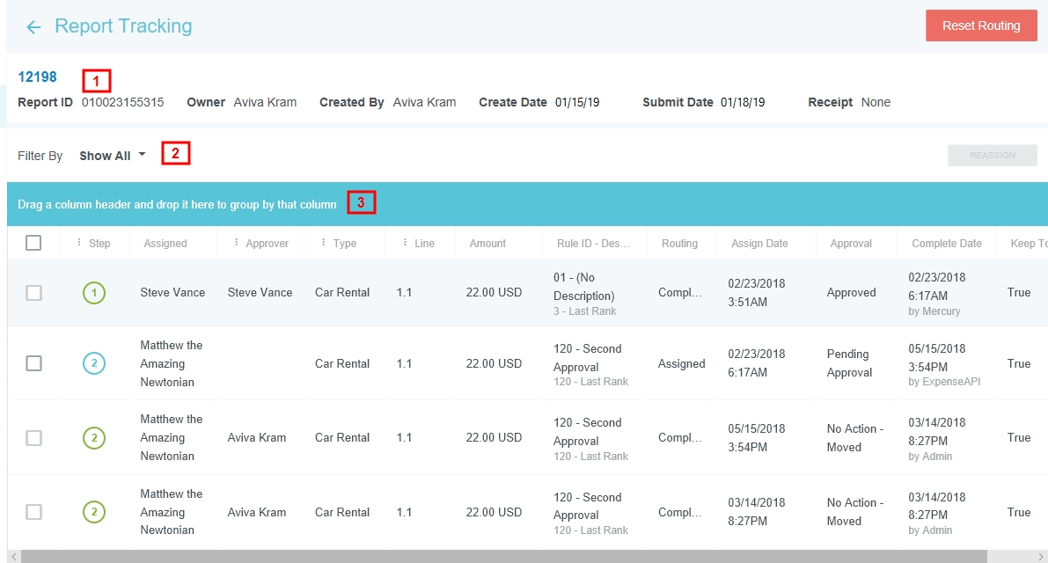Click the Reassign button

point(992,156)
